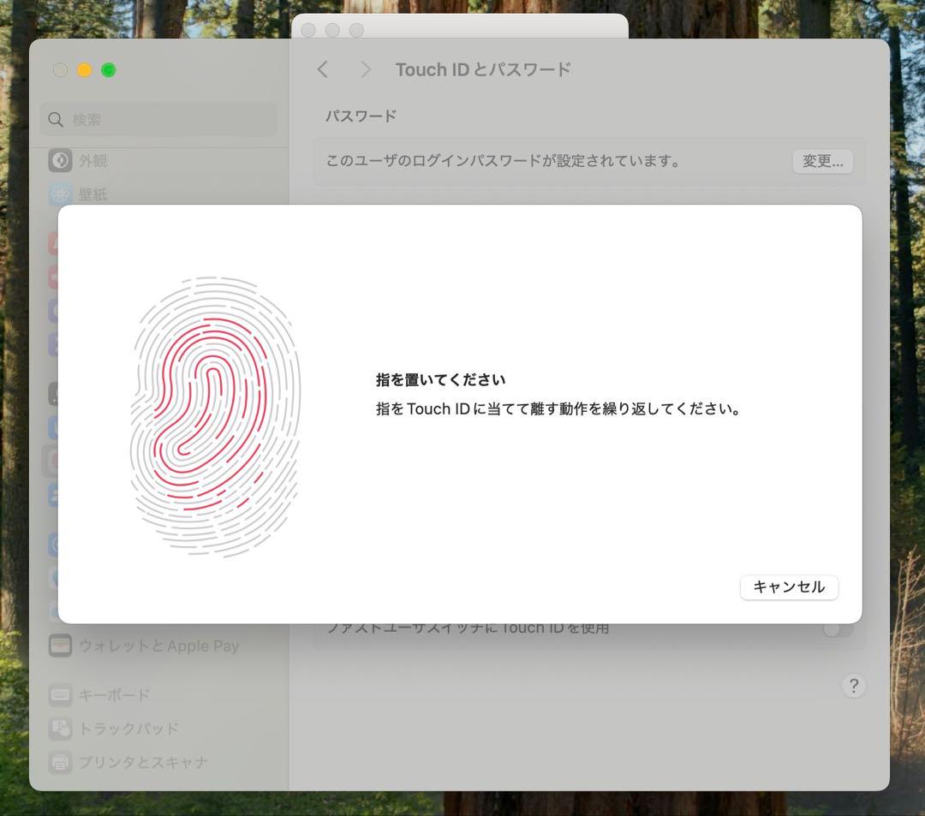The height and width of the screenshot is (816, 925).
Task: Click the Cancel (キャンセル) button in dialog
Action: pos(788,587)
